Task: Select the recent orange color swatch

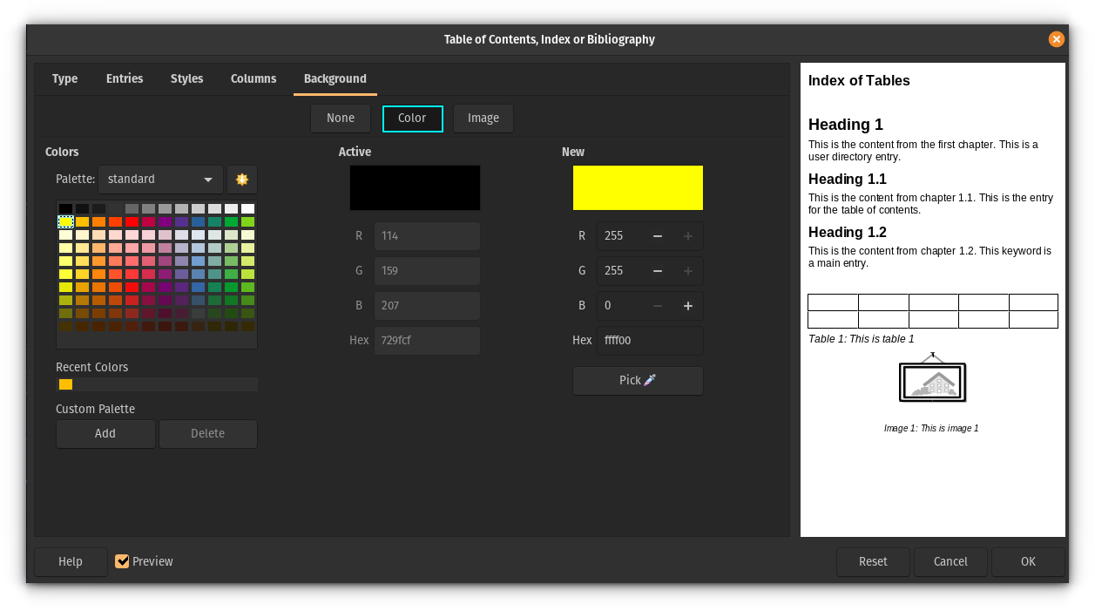Action: pyautogui.click(x=65, y=384)
